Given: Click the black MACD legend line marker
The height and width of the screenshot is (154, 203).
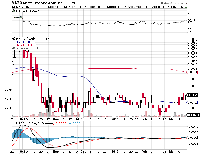Looking at the screenshot, I should 14,123.
